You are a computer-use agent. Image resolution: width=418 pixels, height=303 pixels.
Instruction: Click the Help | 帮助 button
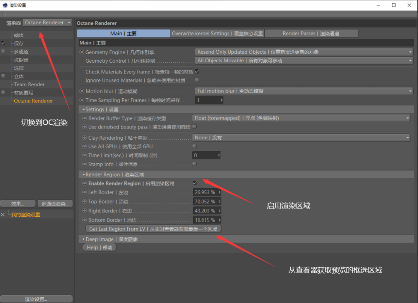[99, 247]
